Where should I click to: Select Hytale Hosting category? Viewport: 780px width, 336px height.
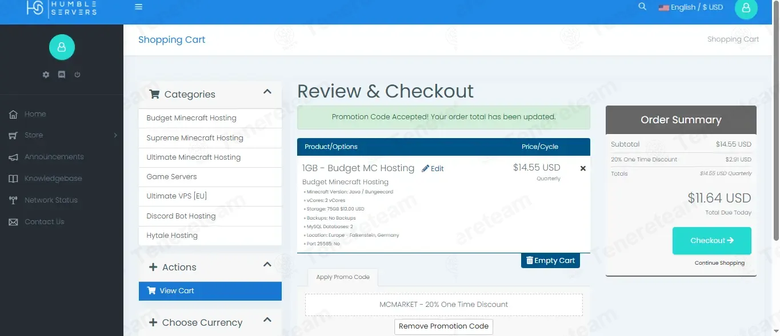[210, 236]
